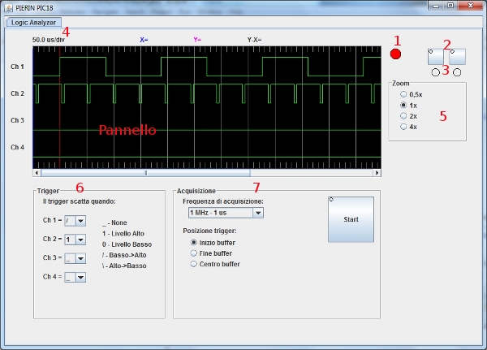The image size is (487, 350).
Task: Select the left radio below the blank buttons
Action: click(x=436, y=72)
